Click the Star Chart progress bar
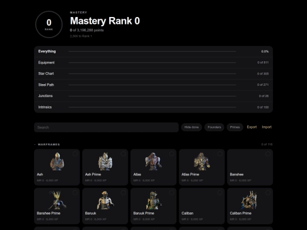The width and height of the screenshot is (307, 230). [x=152, y=74]
